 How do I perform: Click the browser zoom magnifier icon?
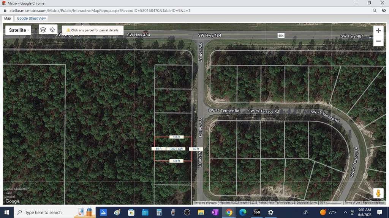375,11
